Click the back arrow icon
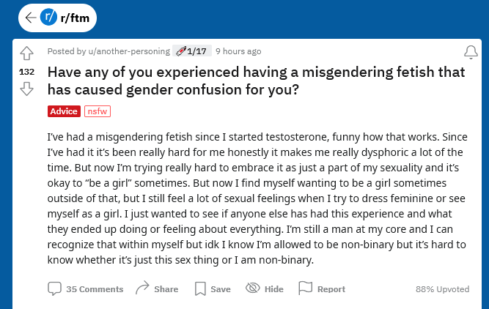 point(31,18)
